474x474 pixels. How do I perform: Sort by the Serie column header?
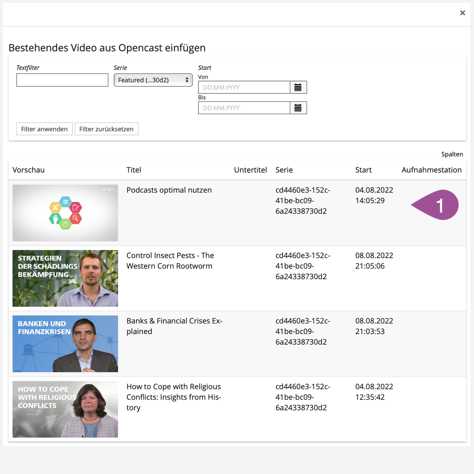coord(284,170)
